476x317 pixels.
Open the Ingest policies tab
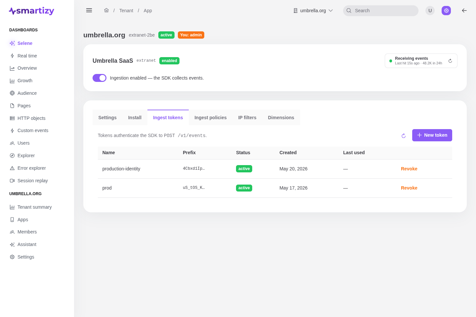pos(211,118)
